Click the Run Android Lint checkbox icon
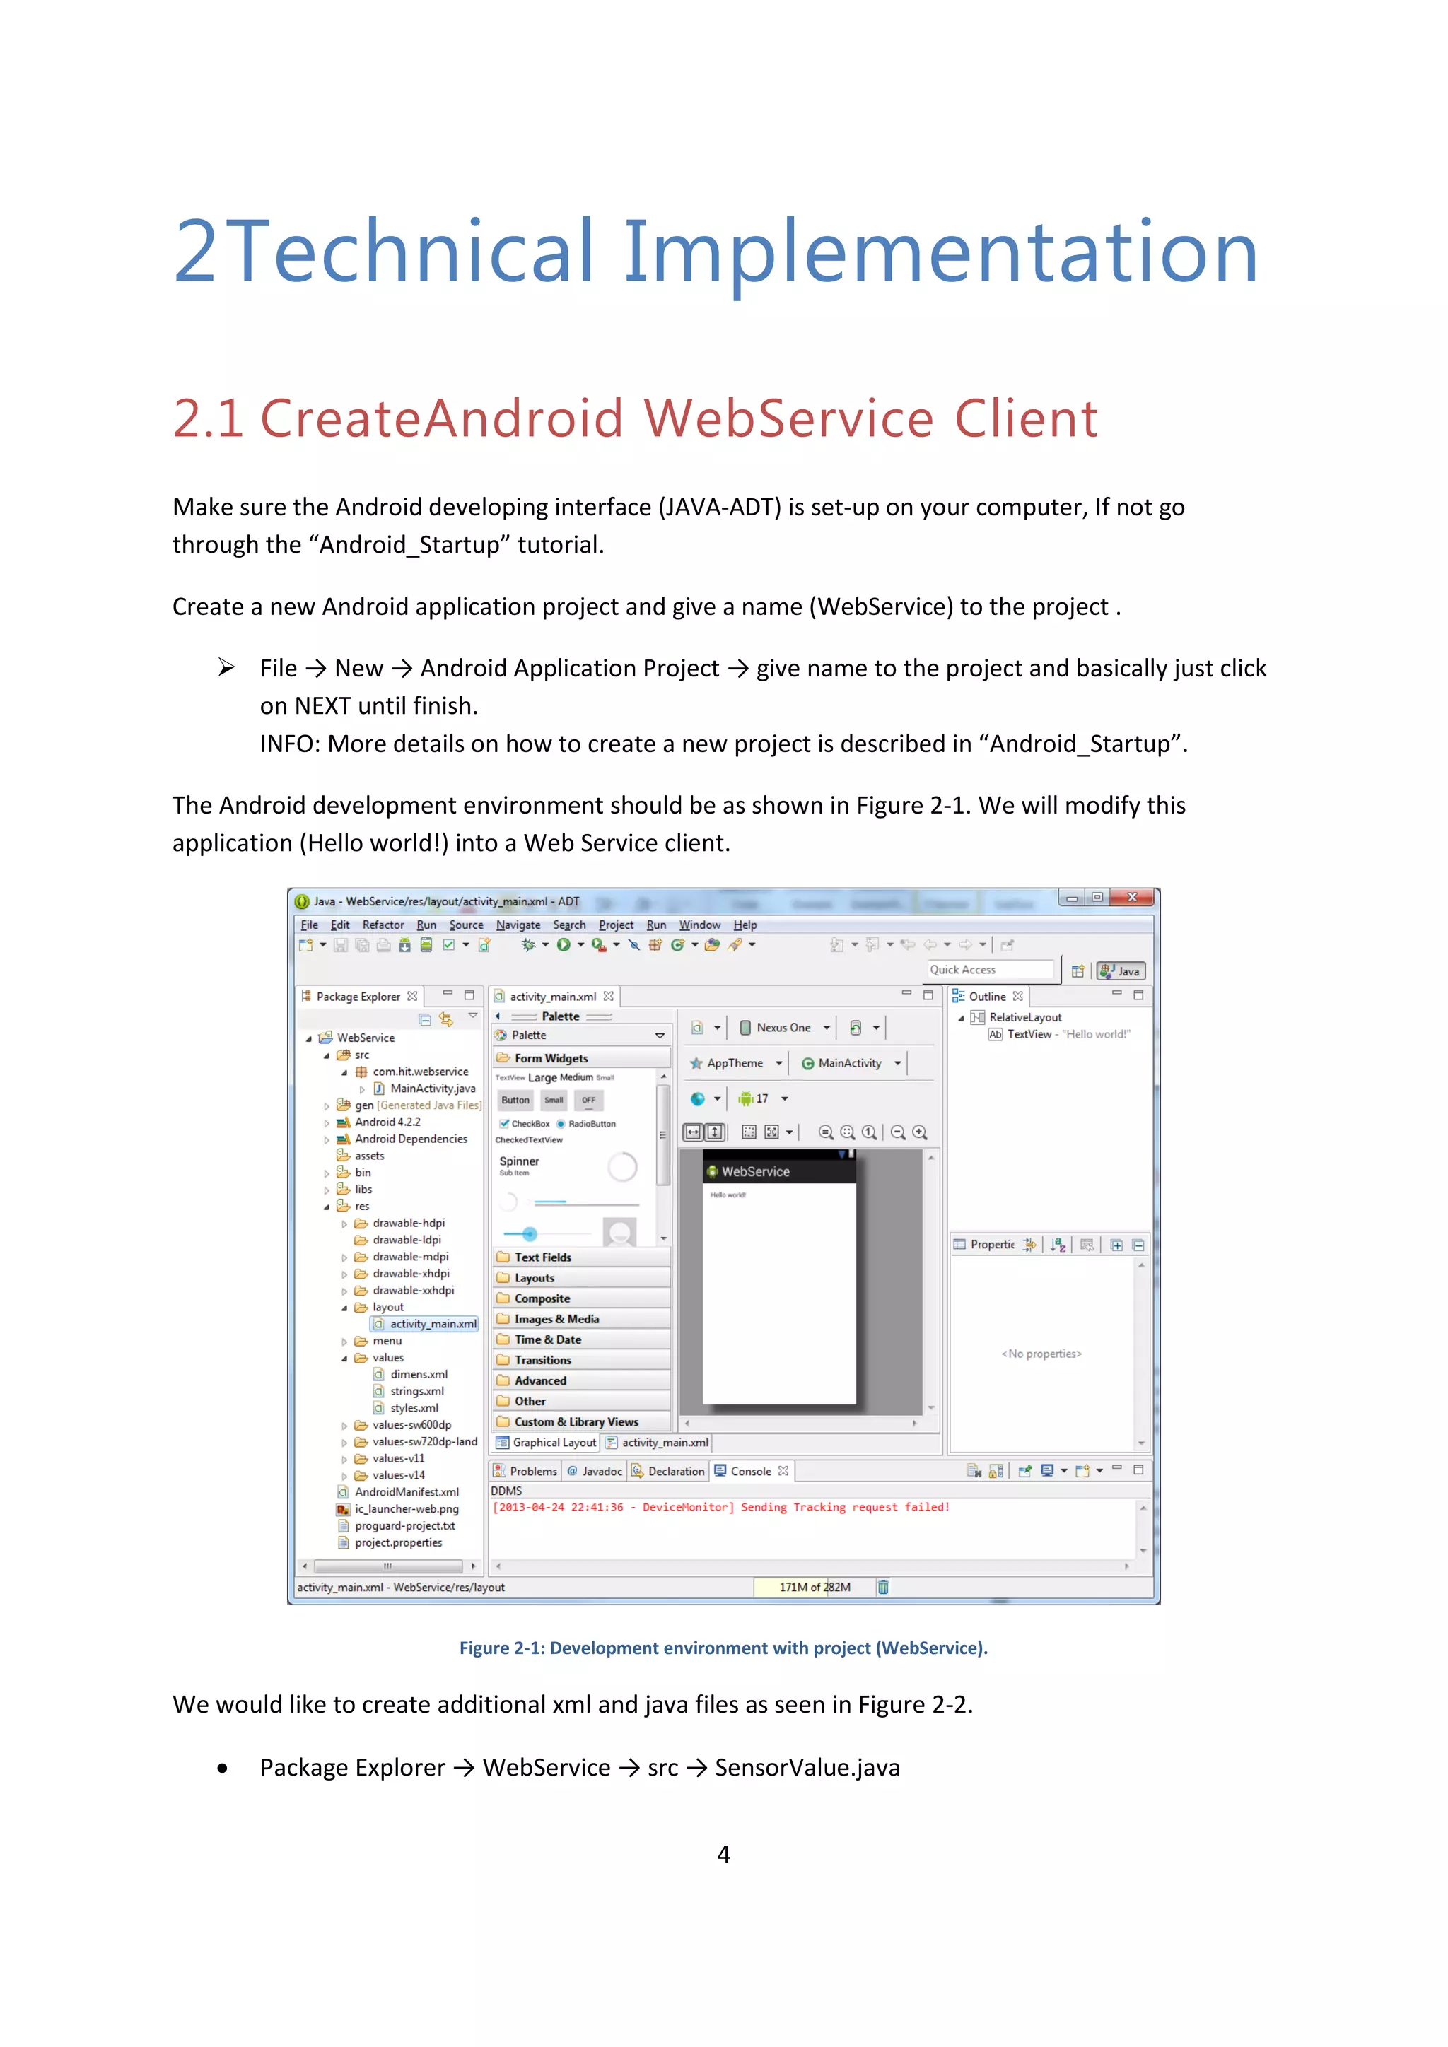 pyautogui.click(x=450, y=945)
